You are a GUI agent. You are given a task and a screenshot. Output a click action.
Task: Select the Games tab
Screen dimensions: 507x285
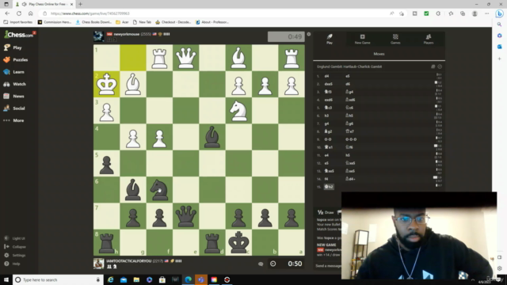tap(395, 39)
